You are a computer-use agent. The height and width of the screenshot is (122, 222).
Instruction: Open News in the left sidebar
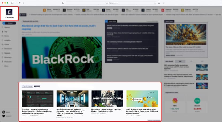[6, 36]
